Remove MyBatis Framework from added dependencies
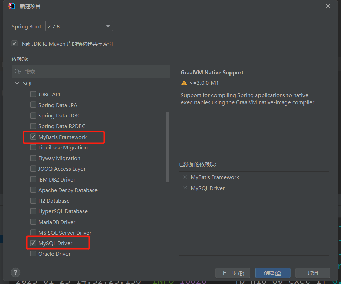Screen dimensions: 341x284 click(185, 177)
